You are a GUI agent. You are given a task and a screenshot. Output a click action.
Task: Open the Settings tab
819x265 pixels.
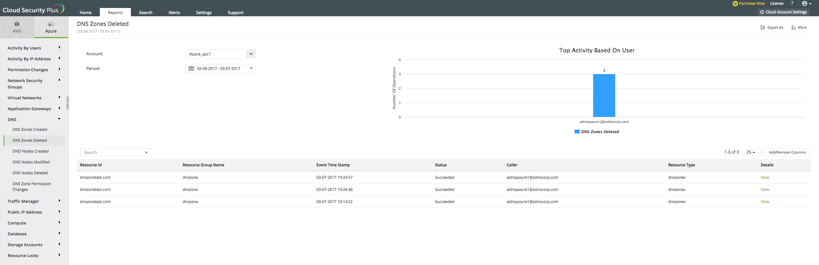(204, 12)
